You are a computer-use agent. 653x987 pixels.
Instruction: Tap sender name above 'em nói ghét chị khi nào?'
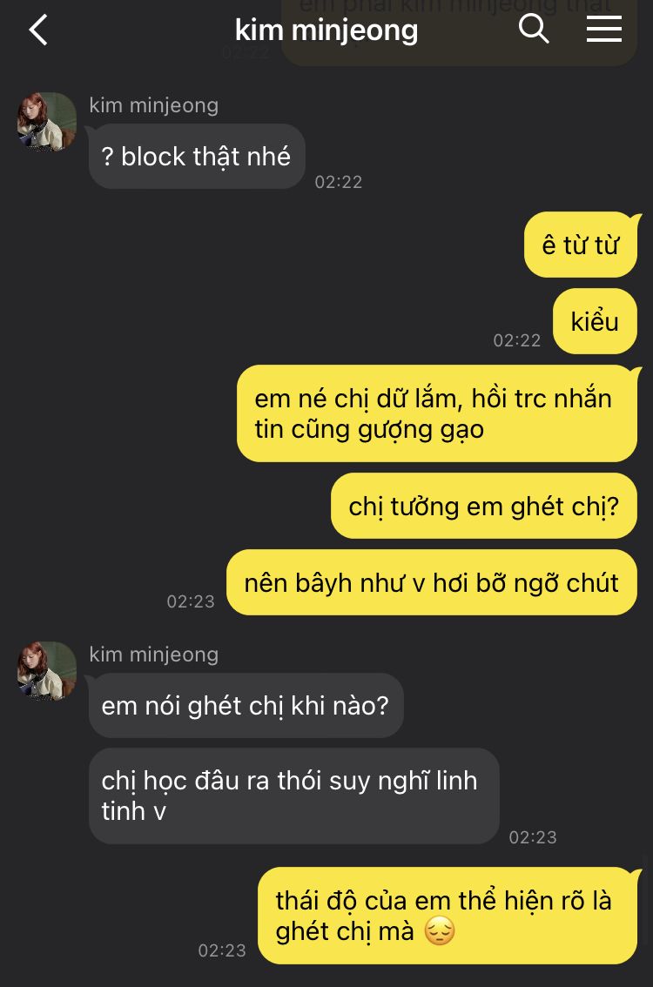pos(153,654)
